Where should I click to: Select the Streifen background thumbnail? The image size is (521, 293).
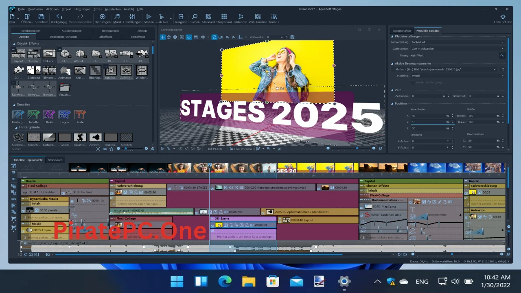pyautogui.click(x=126, y=139)
